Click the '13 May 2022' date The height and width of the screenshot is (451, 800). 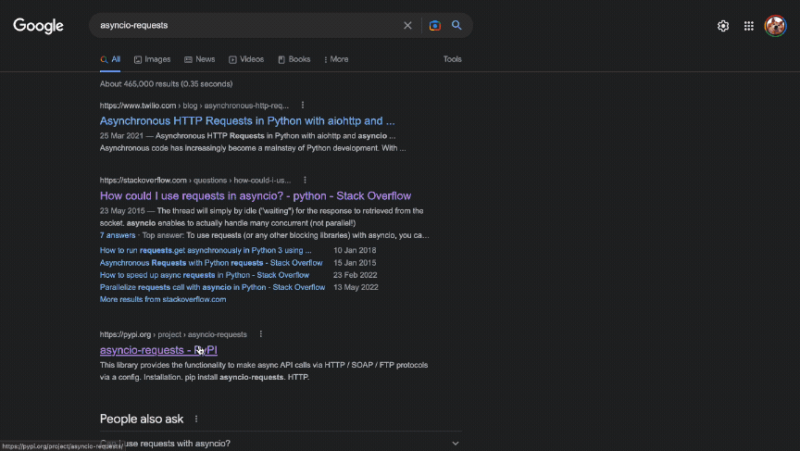[356, 287]
